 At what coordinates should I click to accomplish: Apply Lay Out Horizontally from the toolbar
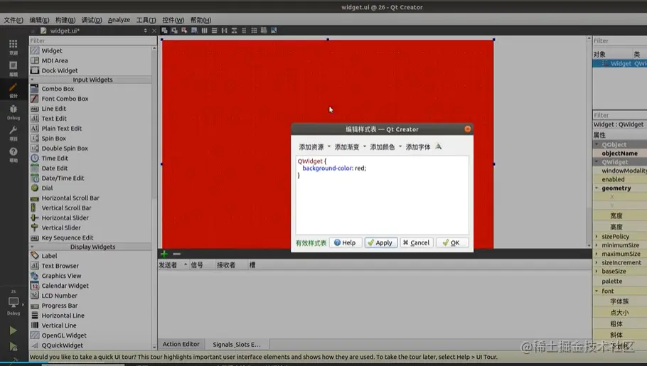204,31
